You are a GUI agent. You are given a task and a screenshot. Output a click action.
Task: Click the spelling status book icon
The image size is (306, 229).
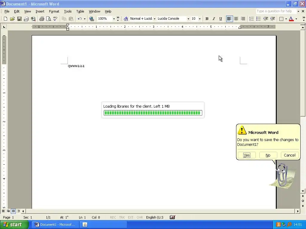tap(172, 217)
